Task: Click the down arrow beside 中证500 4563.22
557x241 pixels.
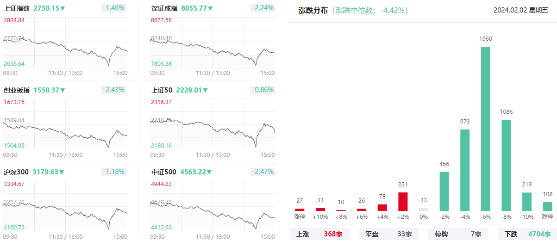Action: click(x=209, y=172)
